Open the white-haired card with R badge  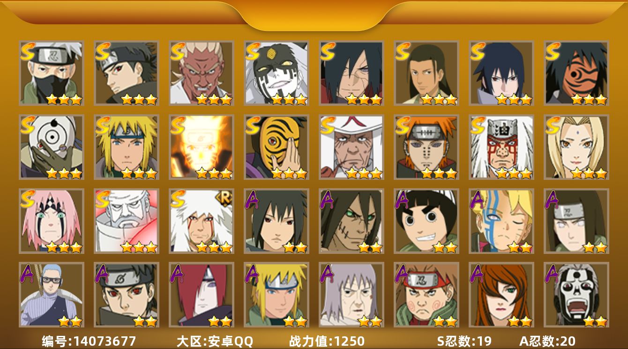[x=202, y=221]
